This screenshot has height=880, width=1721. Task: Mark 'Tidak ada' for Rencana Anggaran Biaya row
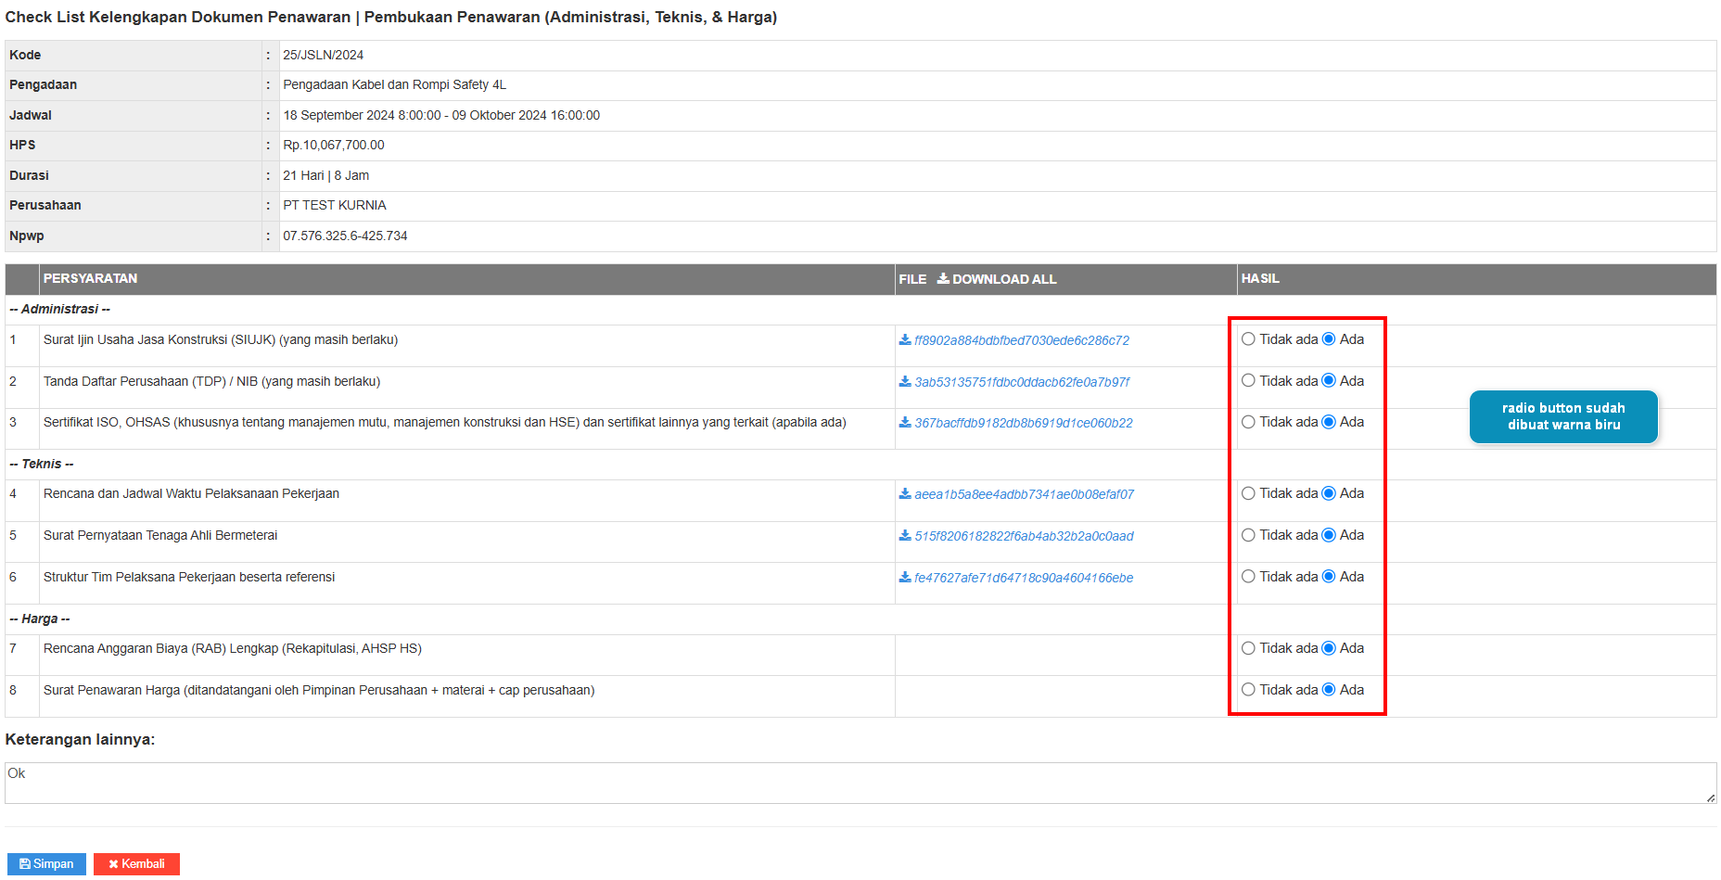pyautogui.click(x=1248, y=648)
